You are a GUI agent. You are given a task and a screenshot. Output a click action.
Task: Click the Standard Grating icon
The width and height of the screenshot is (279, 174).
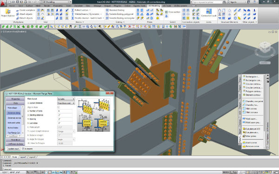click(x=107, y=10)
